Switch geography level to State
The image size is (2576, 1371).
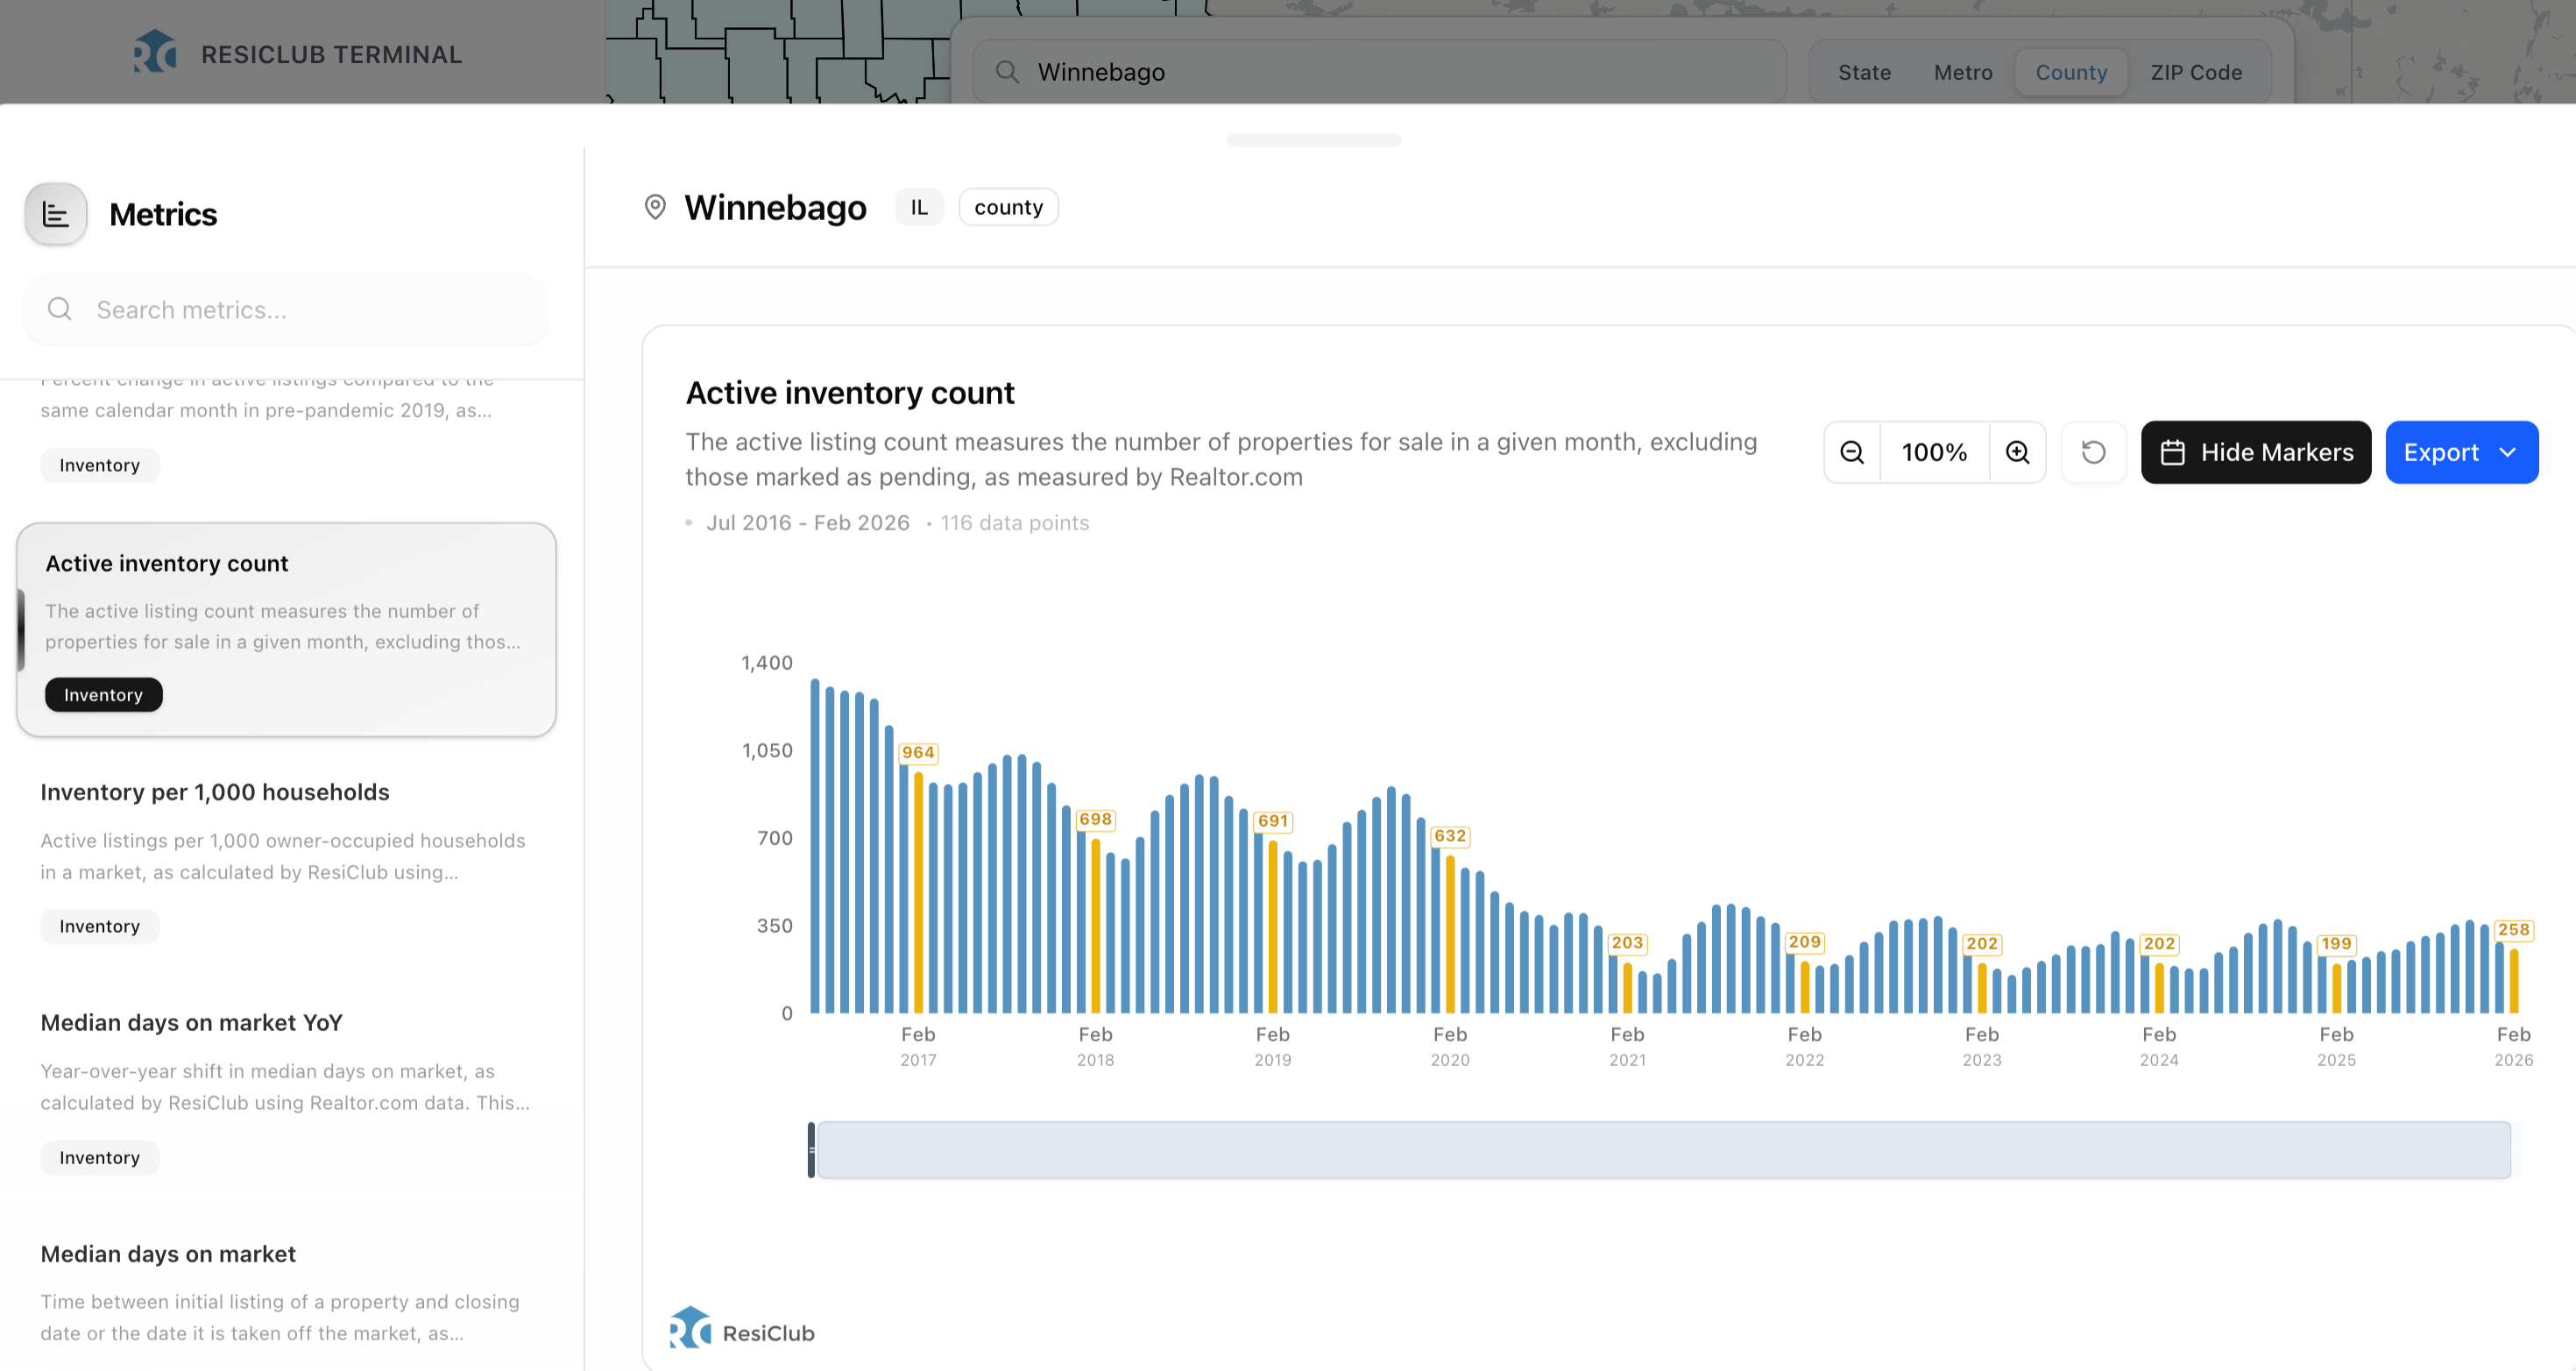point(1864,72)
